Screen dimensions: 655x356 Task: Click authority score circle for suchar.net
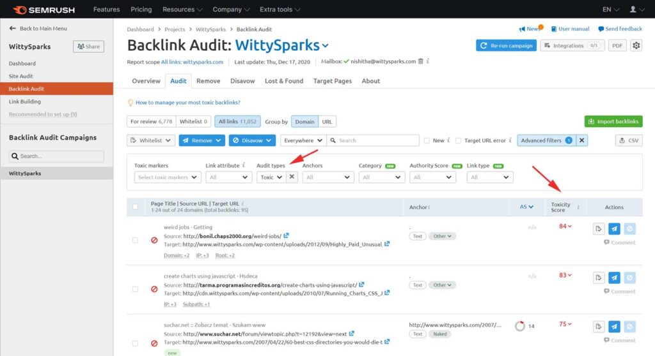(x=519, y=326)
